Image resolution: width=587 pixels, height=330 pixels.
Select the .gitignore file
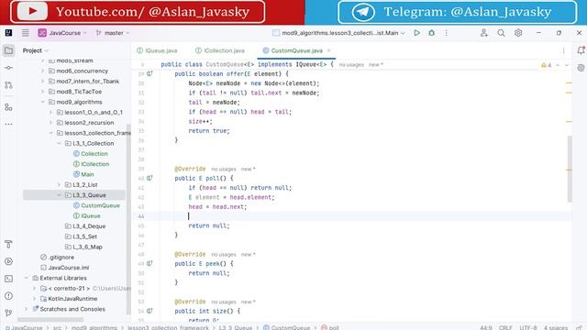[57, 257]
